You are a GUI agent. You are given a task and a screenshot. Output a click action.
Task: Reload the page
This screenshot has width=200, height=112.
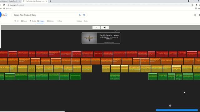pyautogui.click(x=4, y=5)
